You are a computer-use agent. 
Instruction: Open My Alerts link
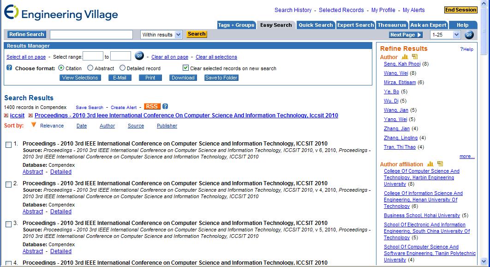414,10
